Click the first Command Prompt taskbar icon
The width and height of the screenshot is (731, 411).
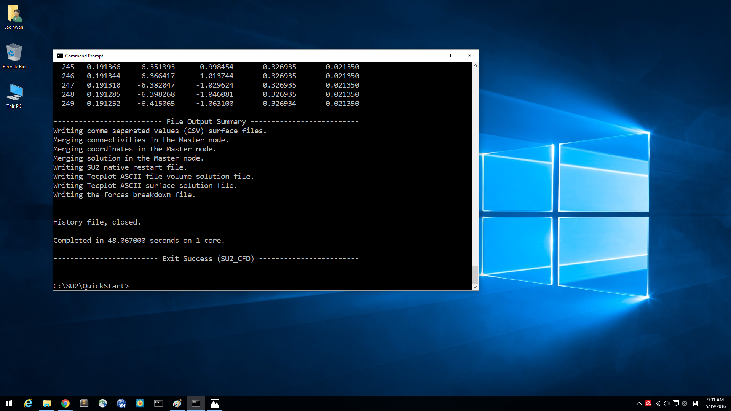[x=158, y=403]
